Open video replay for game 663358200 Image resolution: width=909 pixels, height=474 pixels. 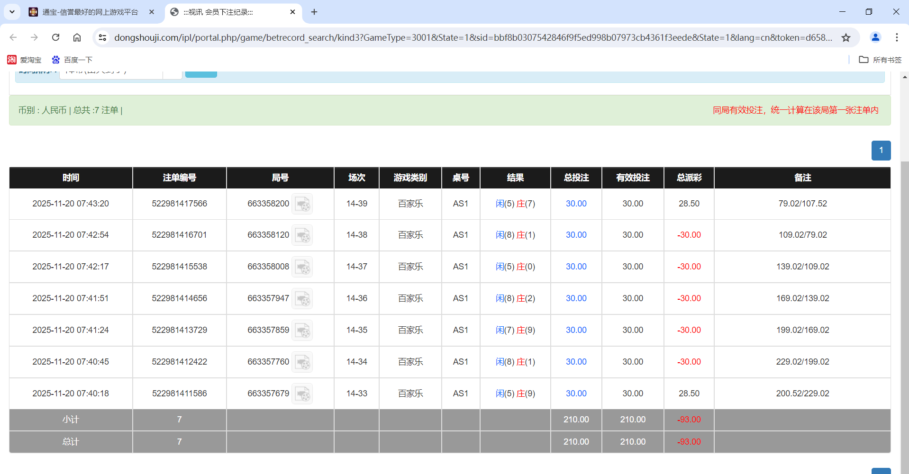302,204
